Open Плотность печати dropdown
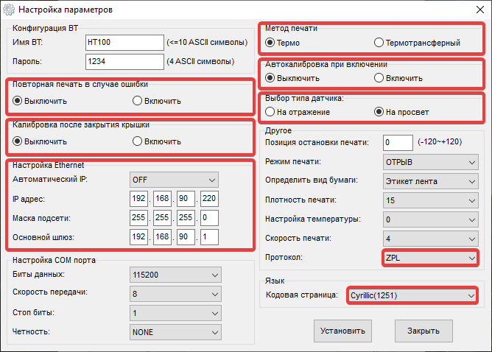The width and height of the screenshot is (492, 352). click(430, 200)
